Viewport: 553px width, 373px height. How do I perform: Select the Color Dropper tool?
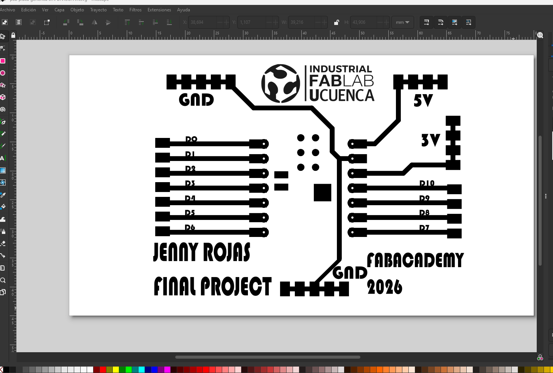(x=3, y=195)
